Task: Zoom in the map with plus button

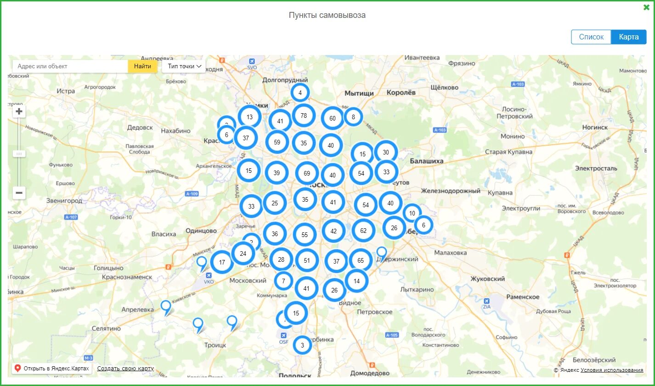Action: tap(19, 111)
